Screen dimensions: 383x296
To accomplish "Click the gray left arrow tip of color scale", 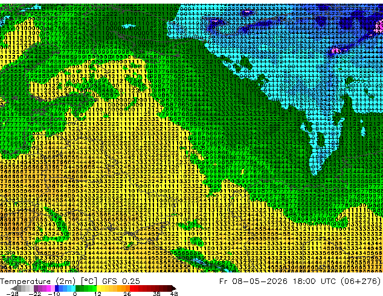I will click(x=13, y=288).
